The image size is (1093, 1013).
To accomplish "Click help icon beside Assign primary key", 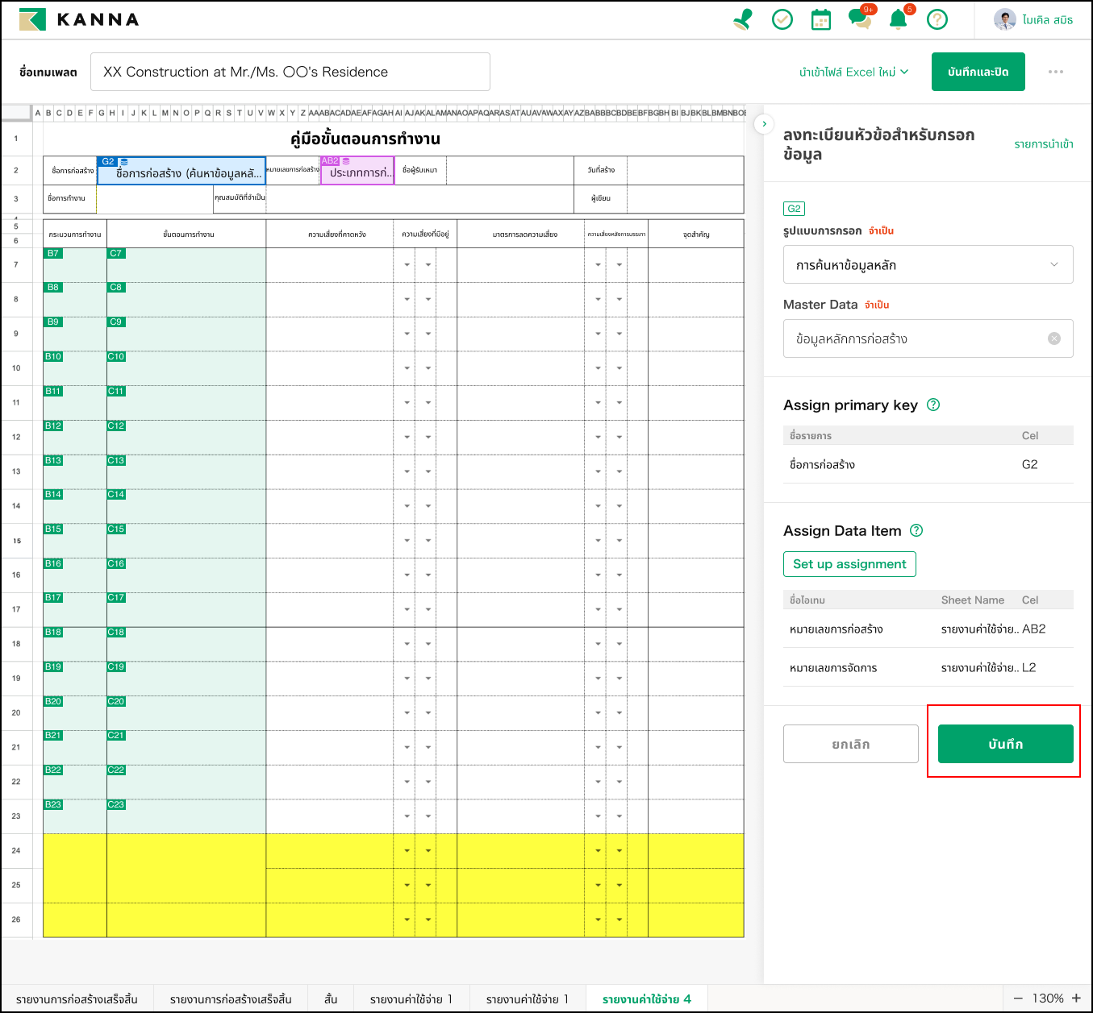I will point(933,405).
